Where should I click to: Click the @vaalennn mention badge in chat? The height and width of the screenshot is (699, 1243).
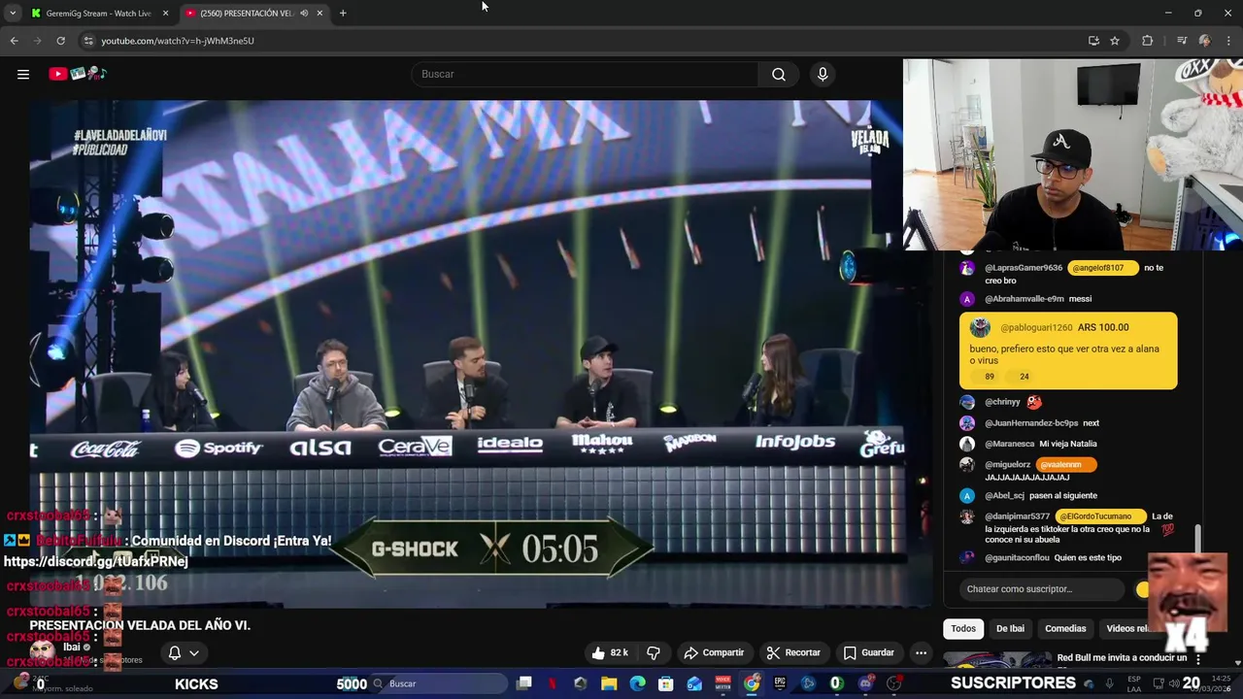coord(1064,465)
